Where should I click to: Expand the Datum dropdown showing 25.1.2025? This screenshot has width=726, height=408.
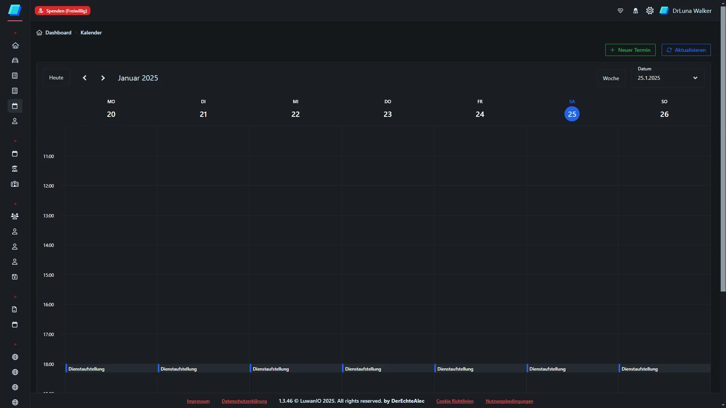(x=667, y=78)
